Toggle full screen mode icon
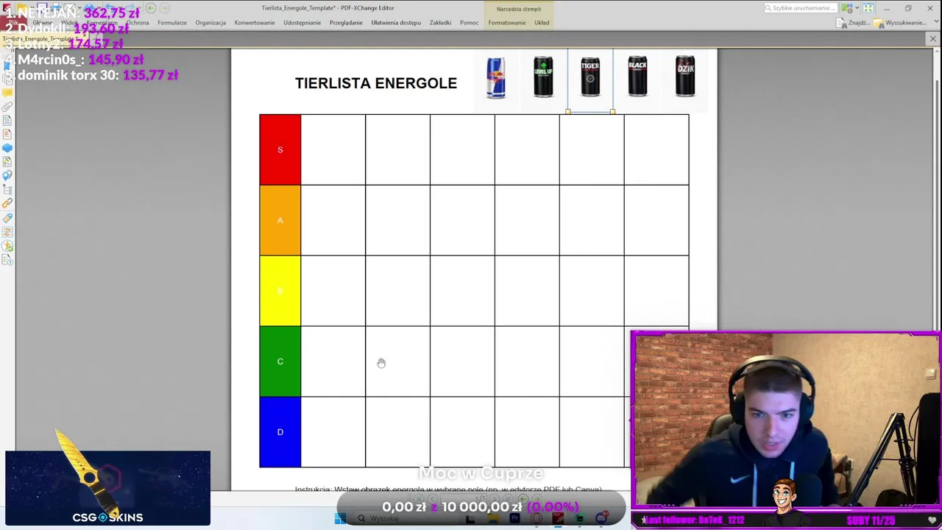This screenshot has width=942, height=530. tap(868, 8)
